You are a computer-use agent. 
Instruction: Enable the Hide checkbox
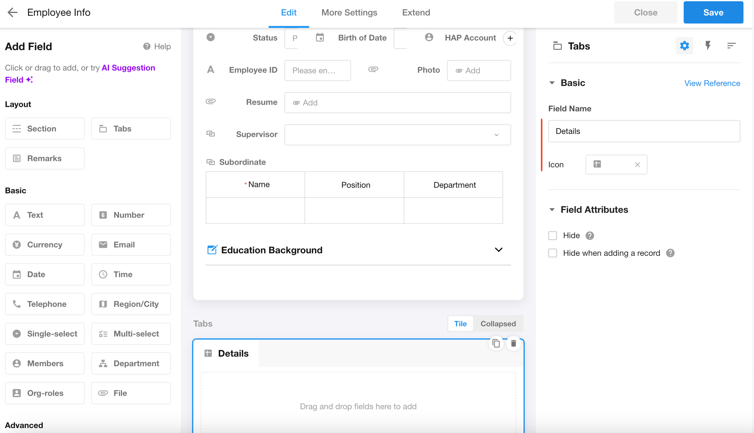(x=553, y=236)
